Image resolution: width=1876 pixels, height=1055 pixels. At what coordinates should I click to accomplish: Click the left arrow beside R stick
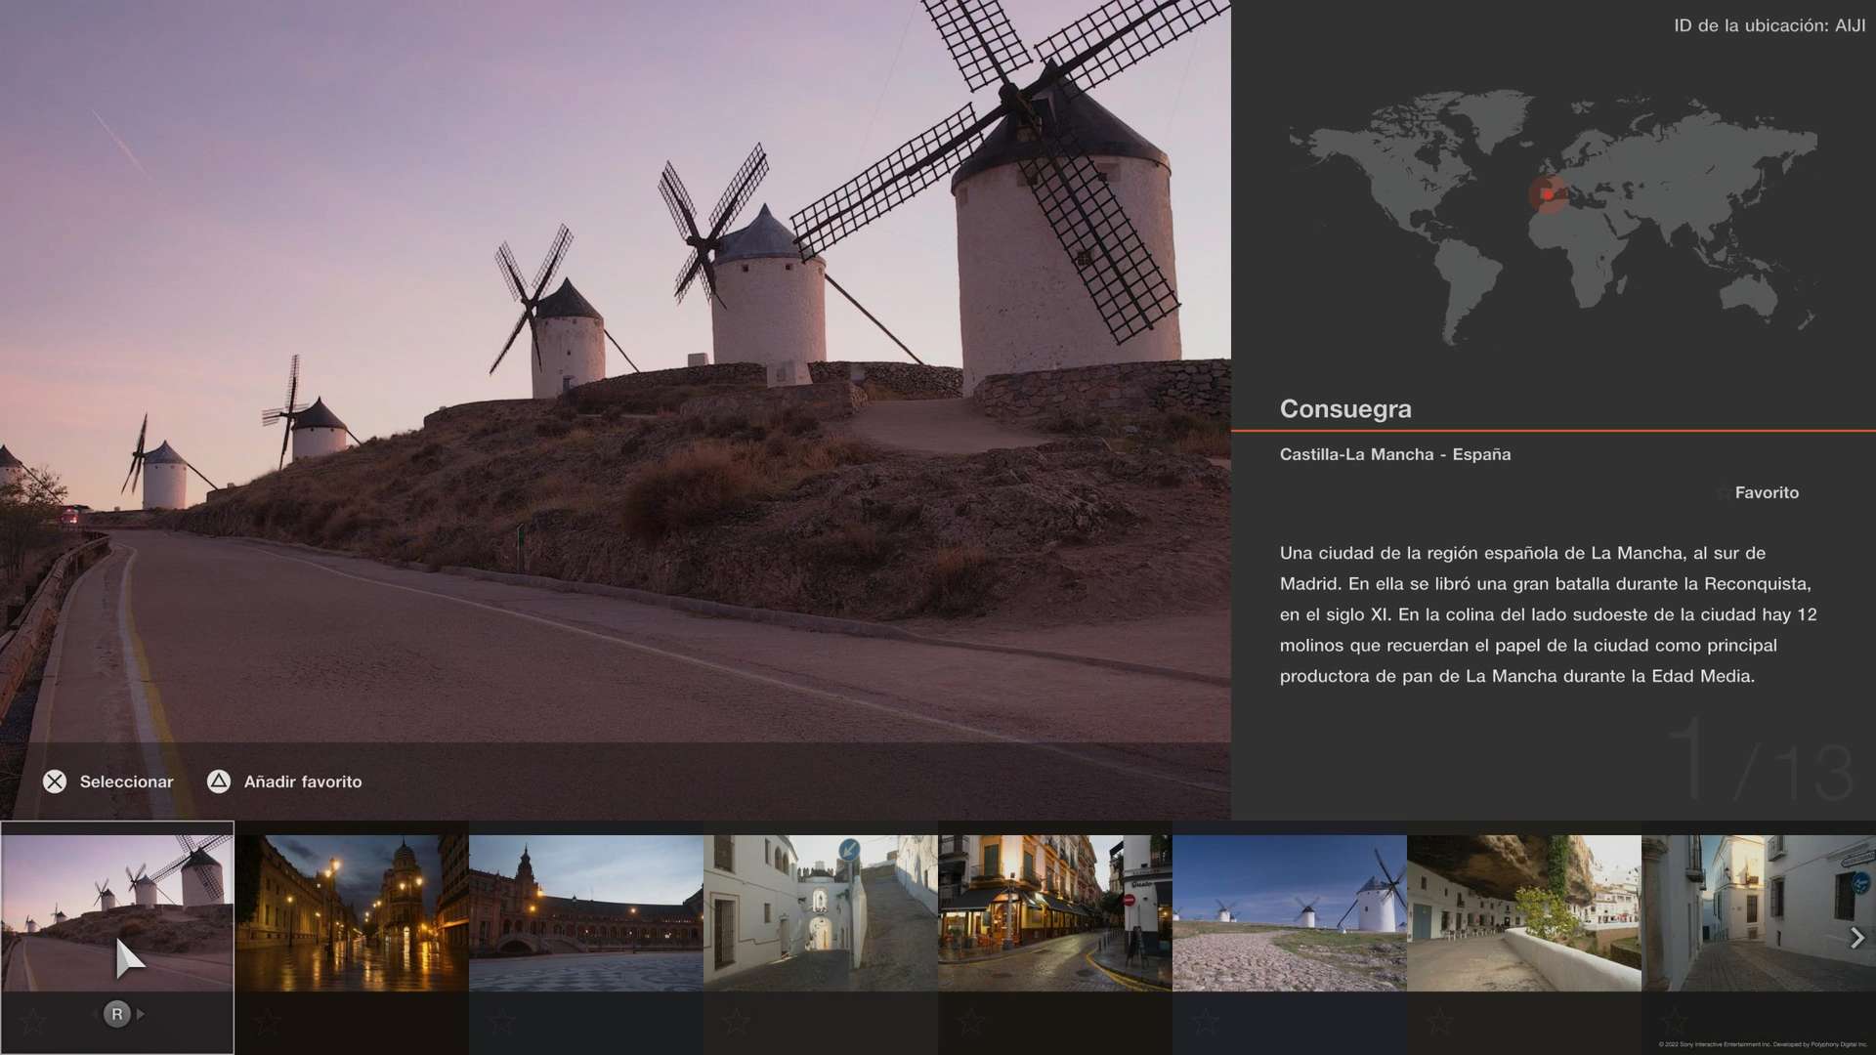[x=95, y=1014]
